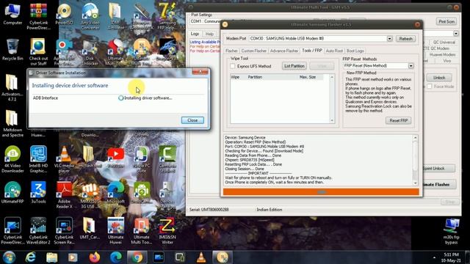Click the Reset FRP button
Screen dimensions: 470x264
[x=398, y=120]
